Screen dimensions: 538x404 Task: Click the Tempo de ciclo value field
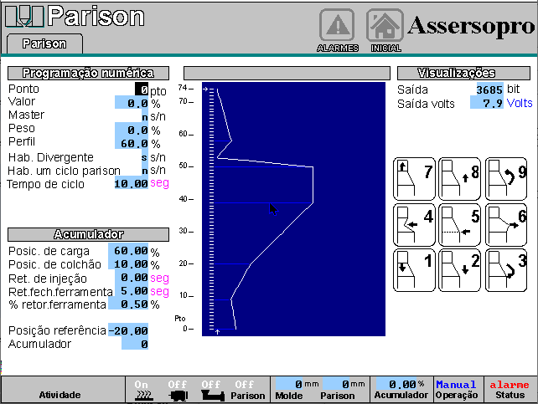pos(131,184)
